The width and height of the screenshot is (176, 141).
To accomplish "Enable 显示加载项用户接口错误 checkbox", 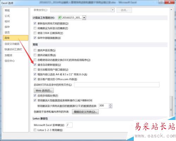I will pyautogui.click(x=35, y=69).
